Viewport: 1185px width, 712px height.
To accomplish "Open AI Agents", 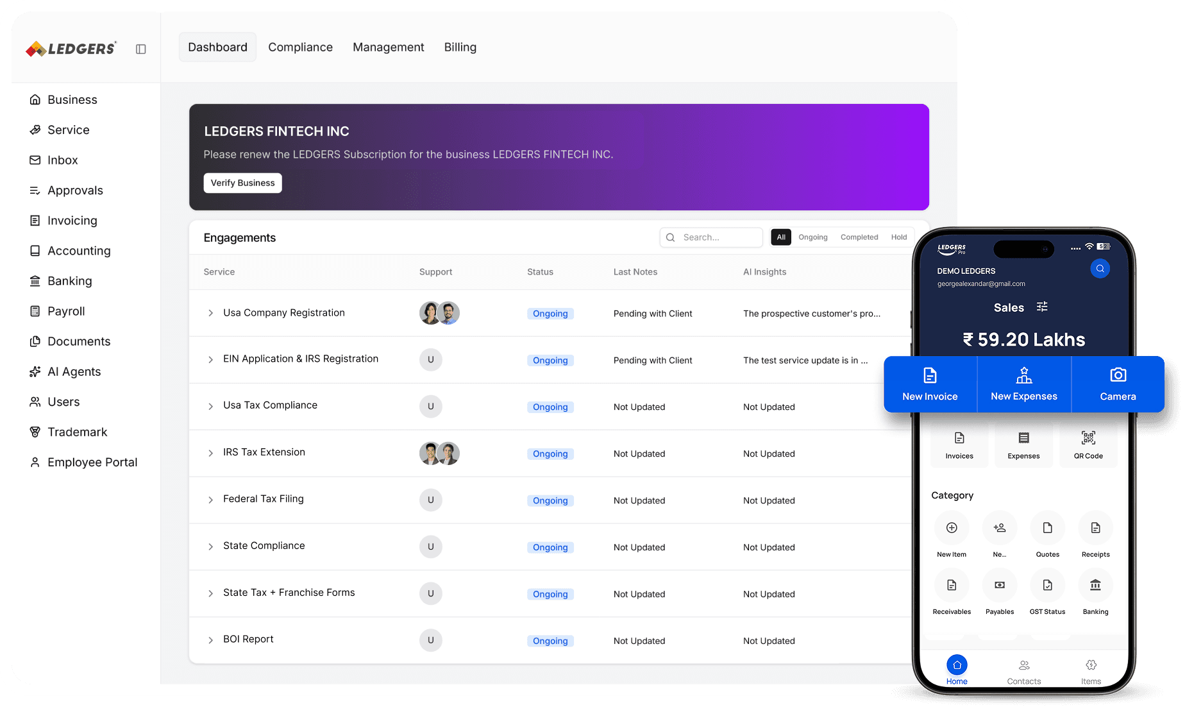I will coord(65,371).
